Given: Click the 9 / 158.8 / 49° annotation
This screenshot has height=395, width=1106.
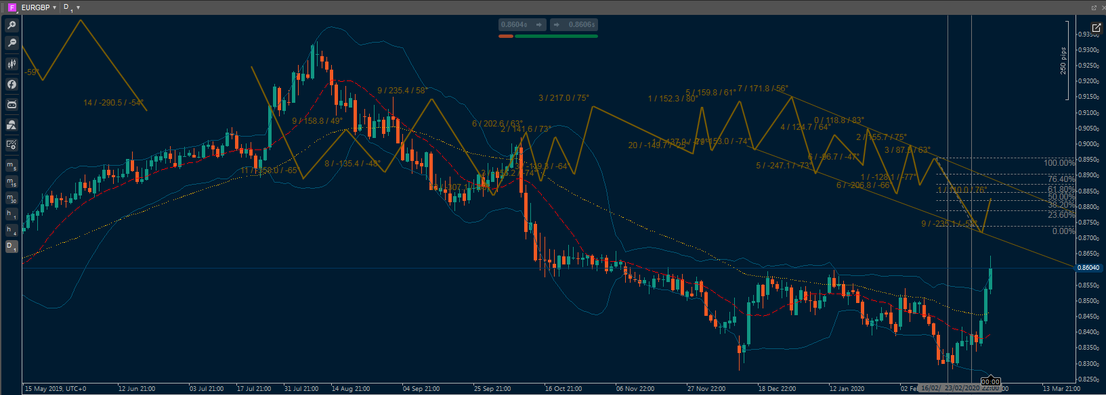Looking at the screenshot, I should tap(317, 121).
